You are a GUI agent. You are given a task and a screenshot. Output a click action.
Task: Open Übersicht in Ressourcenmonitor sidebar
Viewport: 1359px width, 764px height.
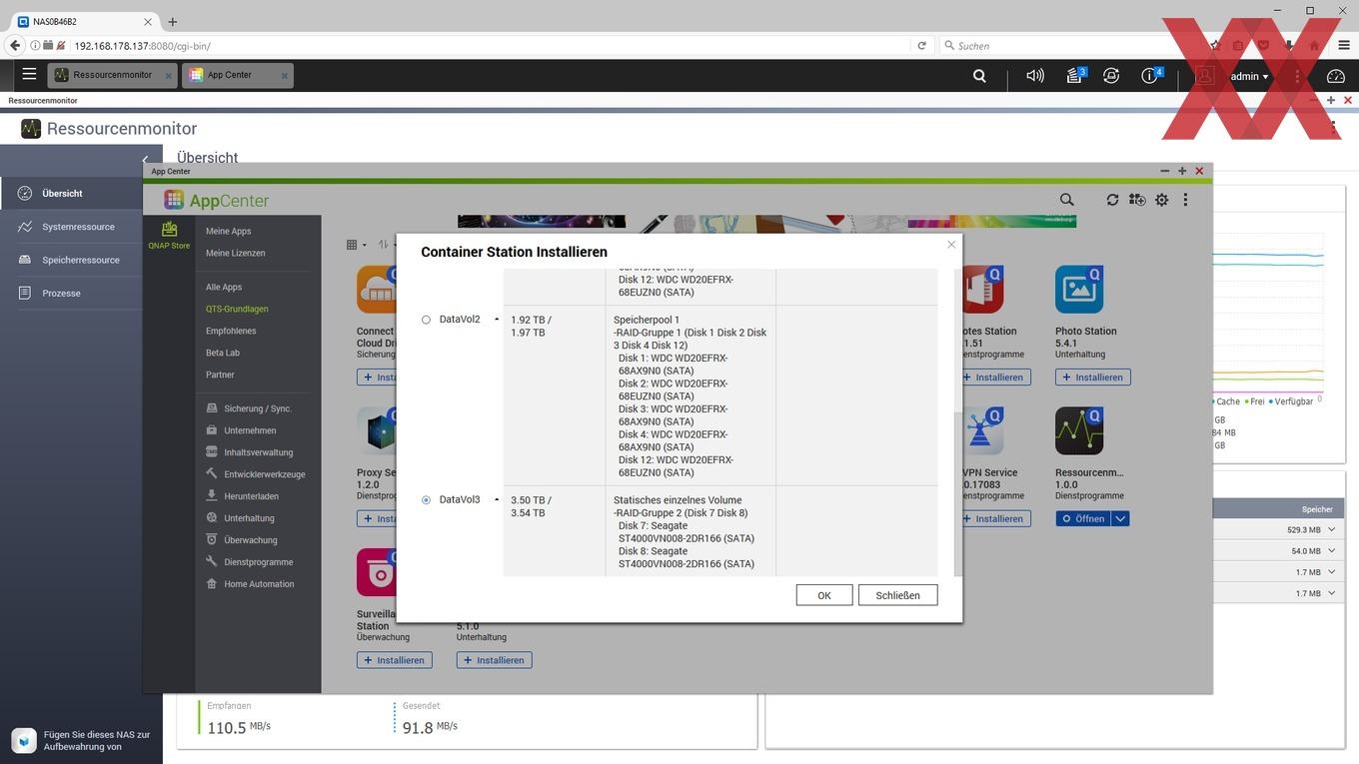pyautogui.click(x=71, y=193)
